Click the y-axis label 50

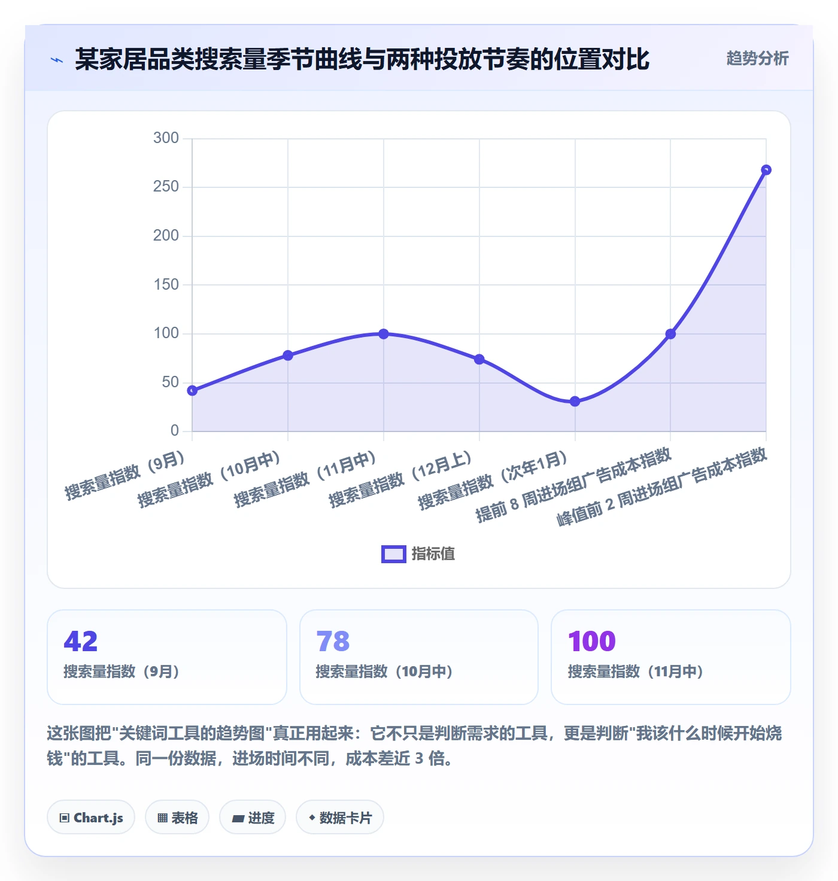[x=170, y=382]
